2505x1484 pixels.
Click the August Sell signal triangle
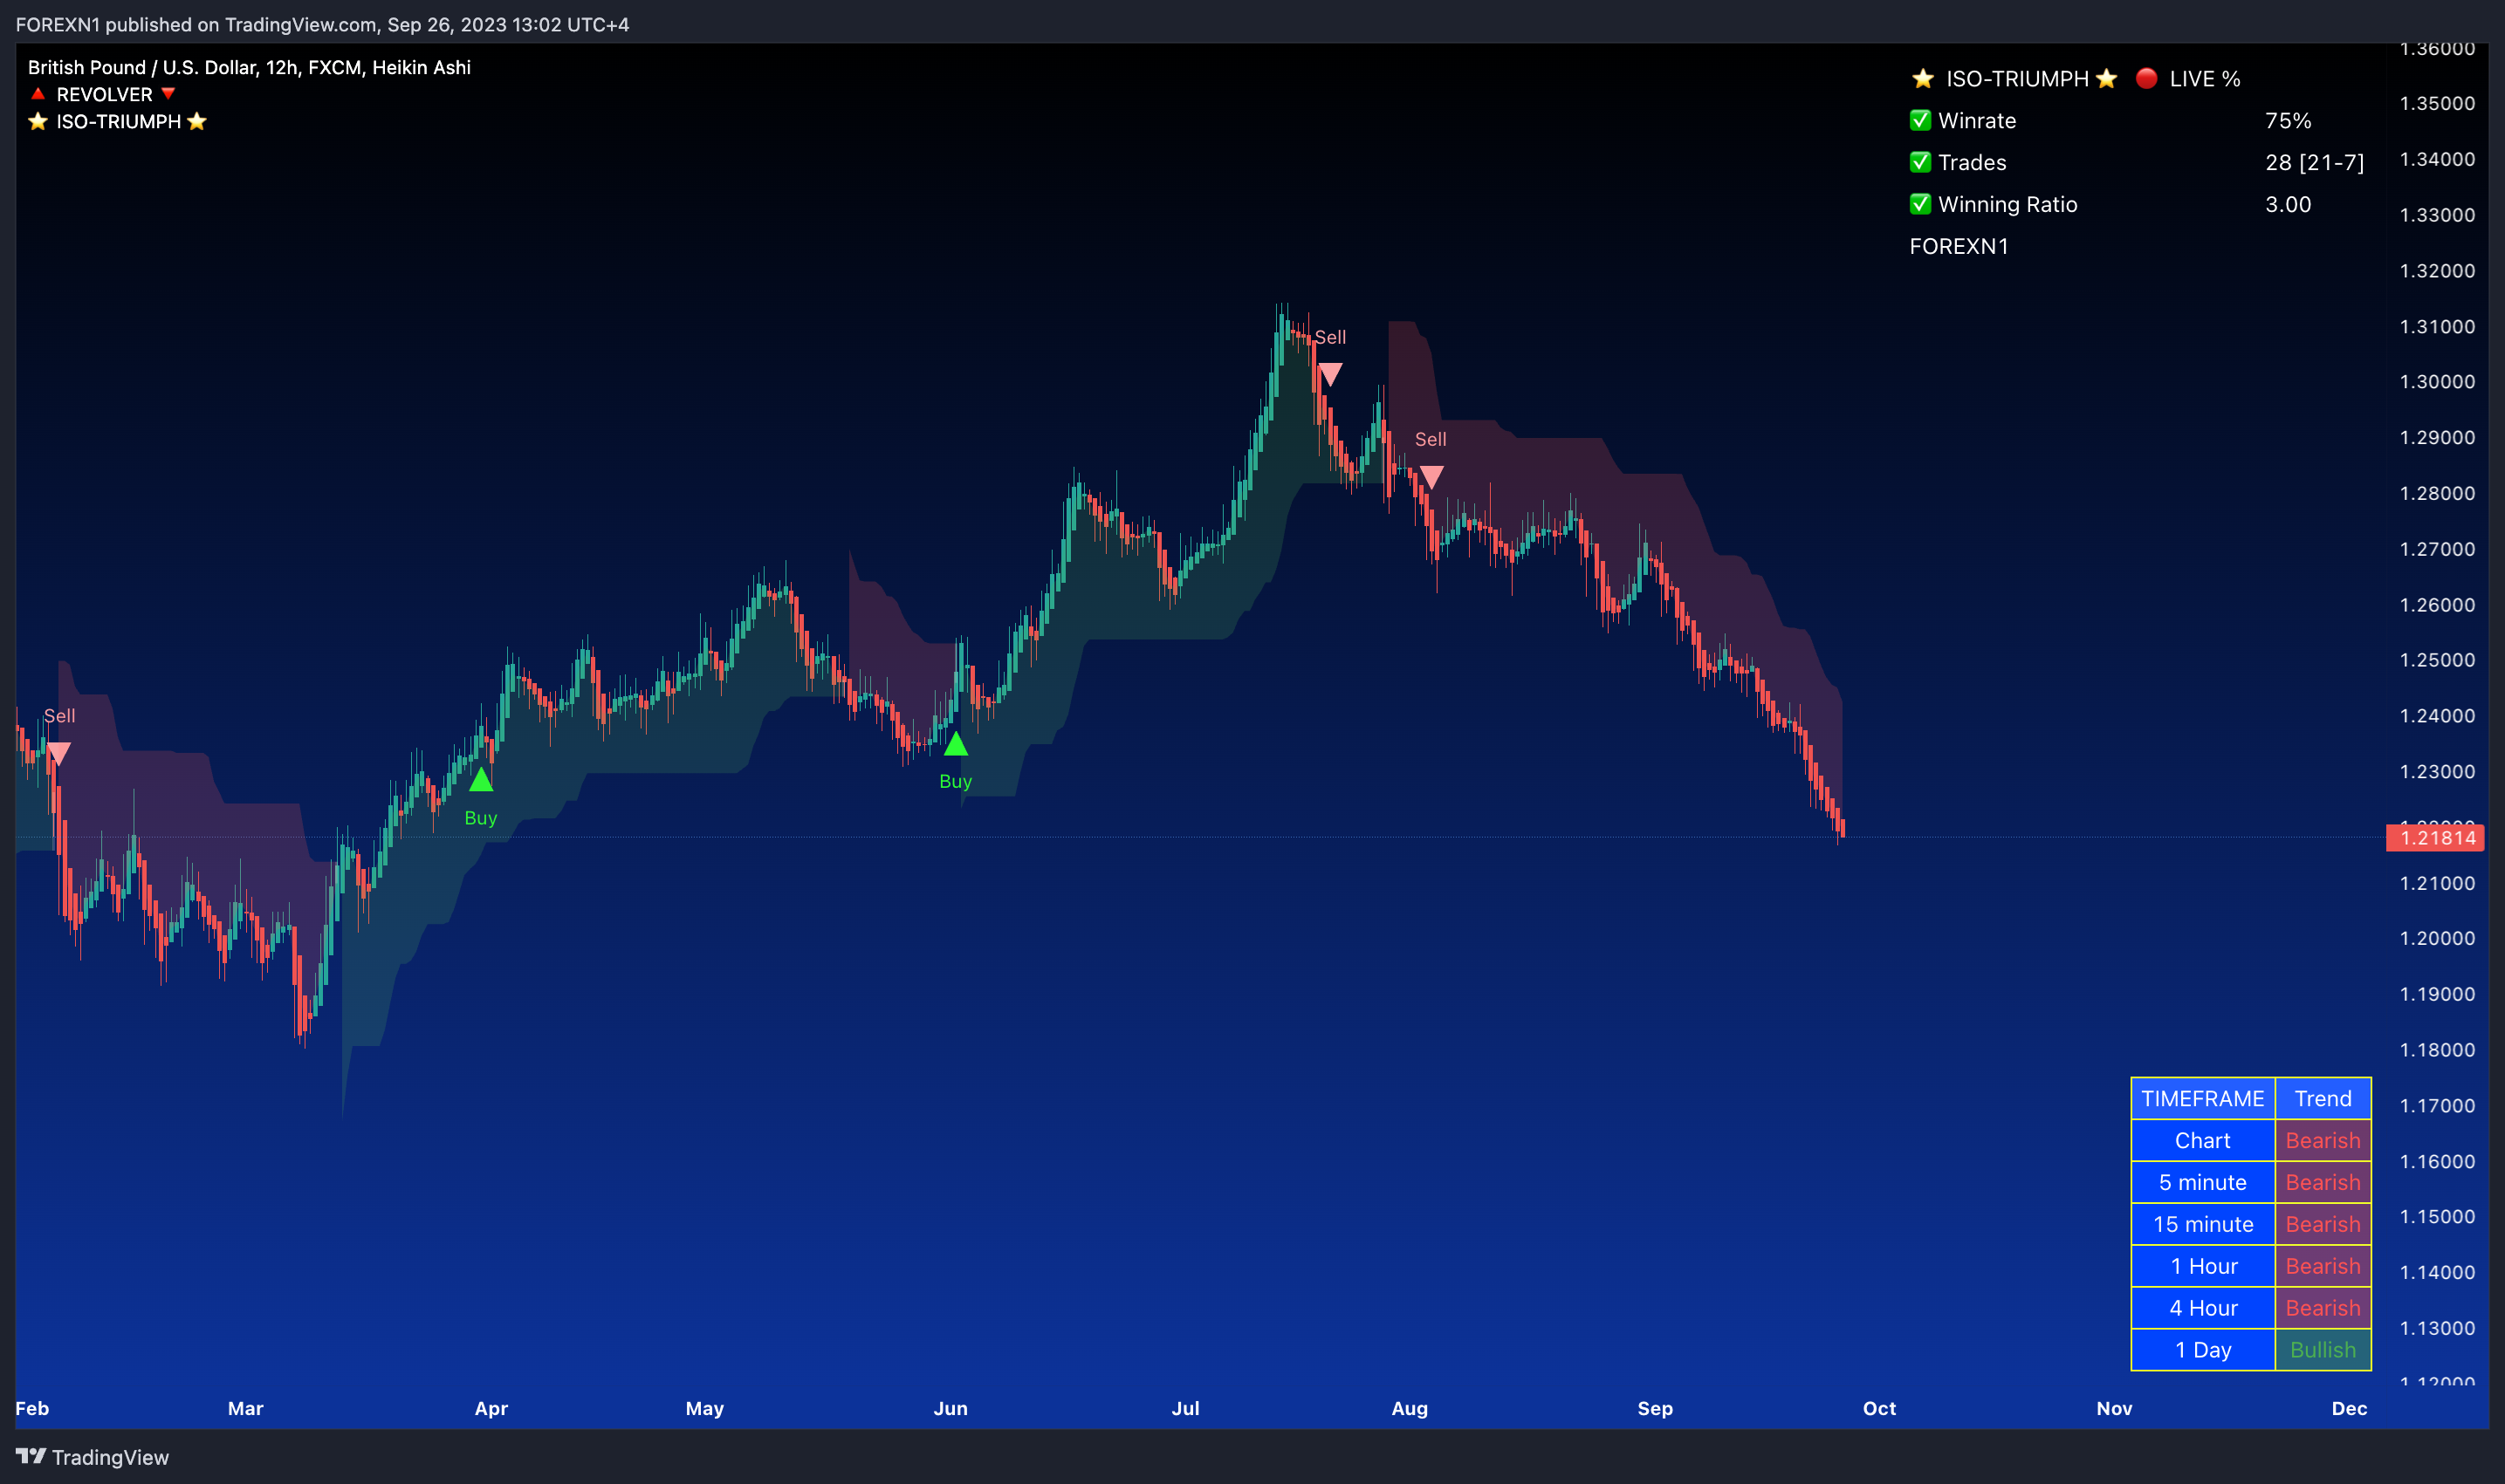click(x=1431, y=478)
